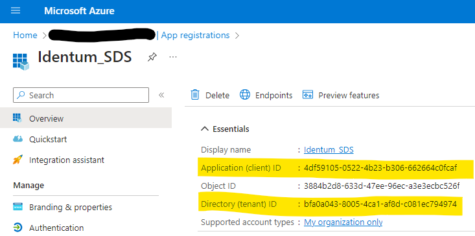475x236 pixels.
Task: Open App registrations breadcrumb link
Action: tap(196, 36)
